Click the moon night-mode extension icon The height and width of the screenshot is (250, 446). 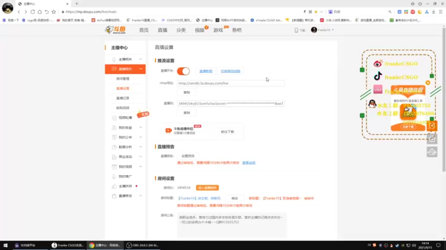point(420,12)
